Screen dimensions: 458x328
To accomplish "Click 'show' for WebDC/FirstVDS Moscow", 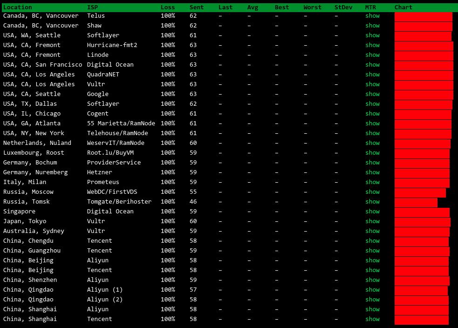I will point(372,192).
